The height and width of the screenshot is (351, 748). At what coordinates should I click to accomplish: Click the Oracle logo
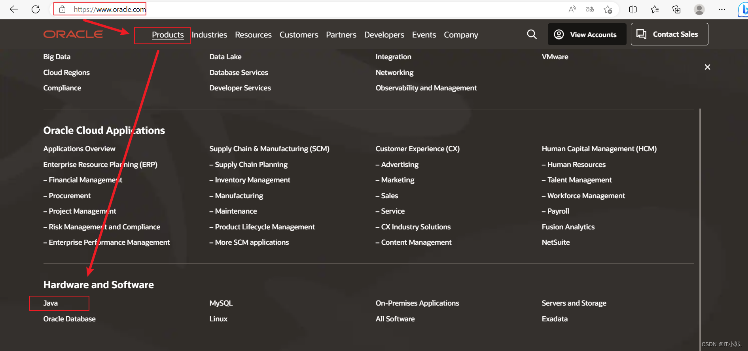point(73,34)
